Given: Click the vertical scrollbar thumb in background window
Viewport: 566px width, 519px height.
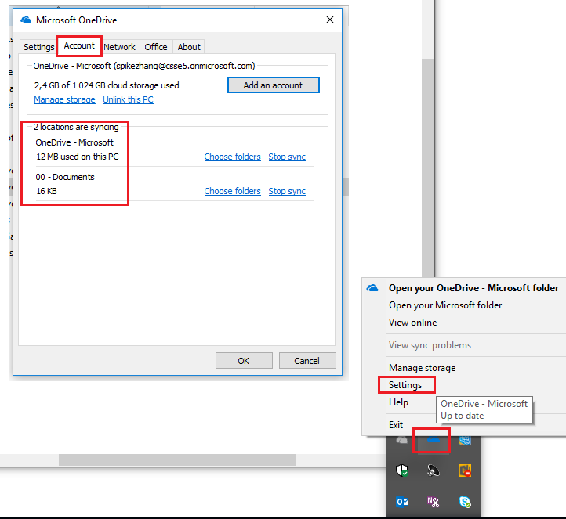Looking at the screenshot, I should click(428, 169).
